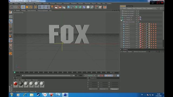Open the MoGraph menu
Image resolution: width=173 pixels, height=97 pixels.
pyautogui.click(x=81, y=4)
